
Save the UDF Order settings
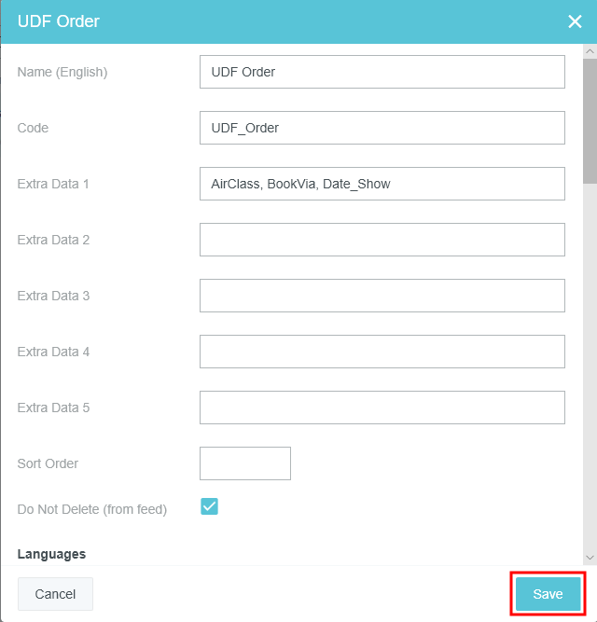click(x=548, y=594)
